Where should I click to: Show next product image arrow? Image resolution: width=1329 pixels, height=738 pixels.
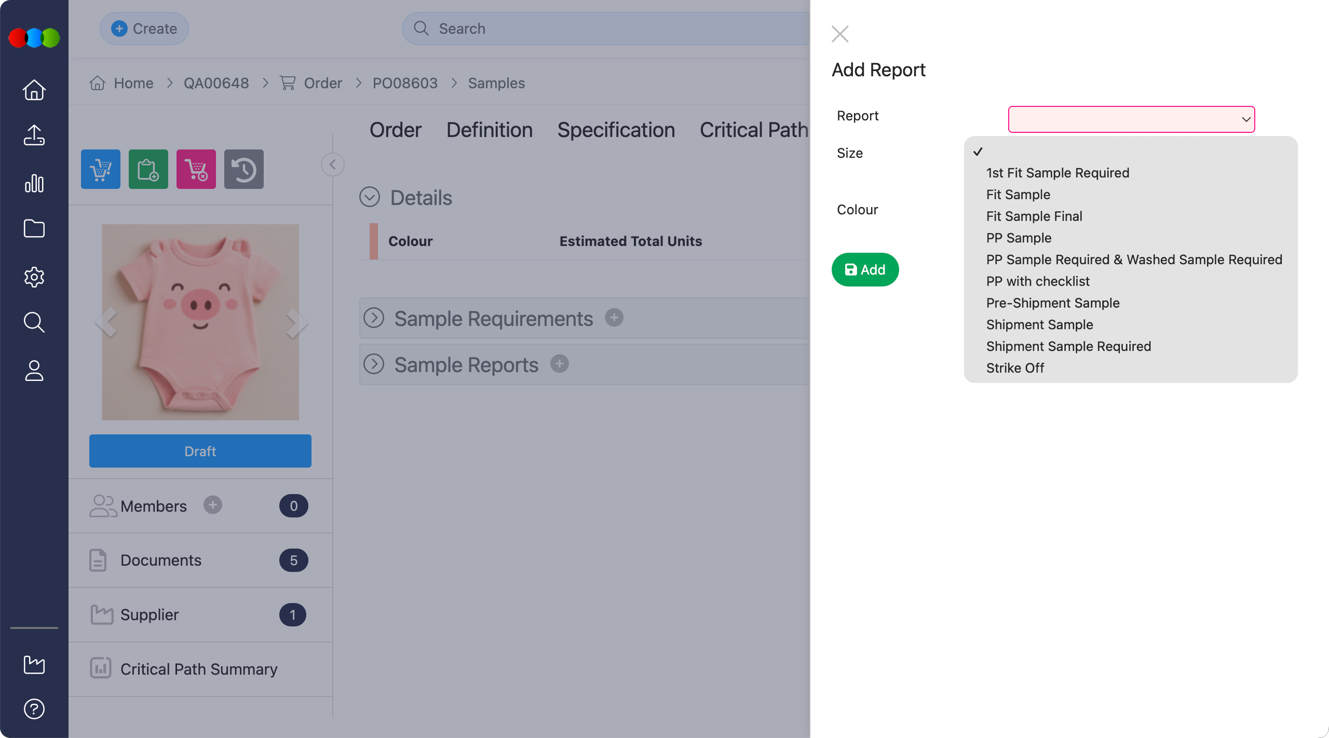tap(296, 323)
